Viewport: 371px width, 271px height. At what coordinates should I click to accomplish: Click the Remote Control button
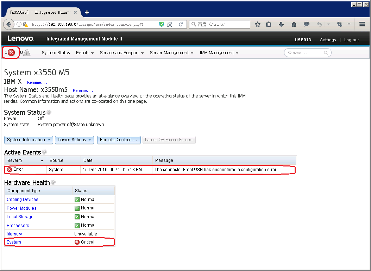119,140
